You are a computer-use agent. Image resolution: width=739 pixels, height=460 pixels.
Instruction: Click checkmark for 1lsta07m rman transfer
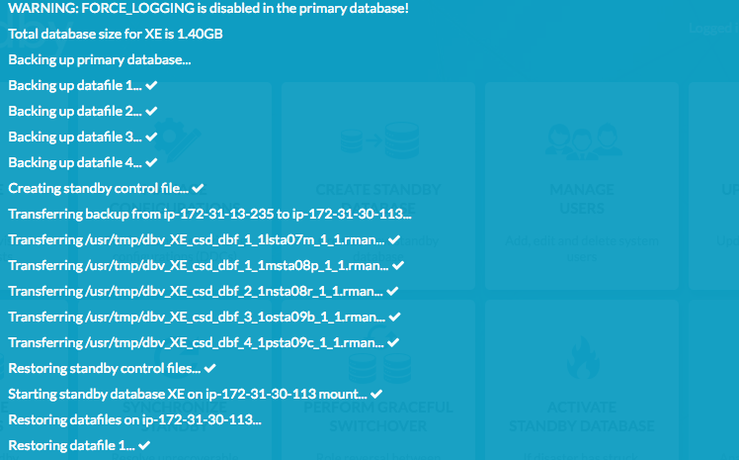pyautogui.click(x=394, y=239)
